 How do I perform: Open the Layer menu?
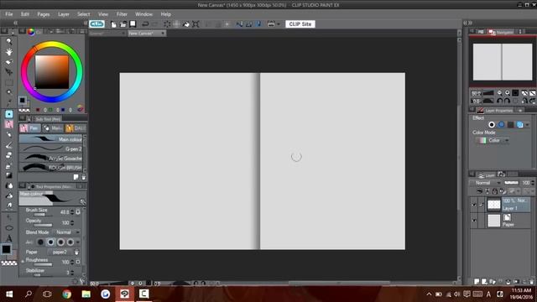coord(64,14)
